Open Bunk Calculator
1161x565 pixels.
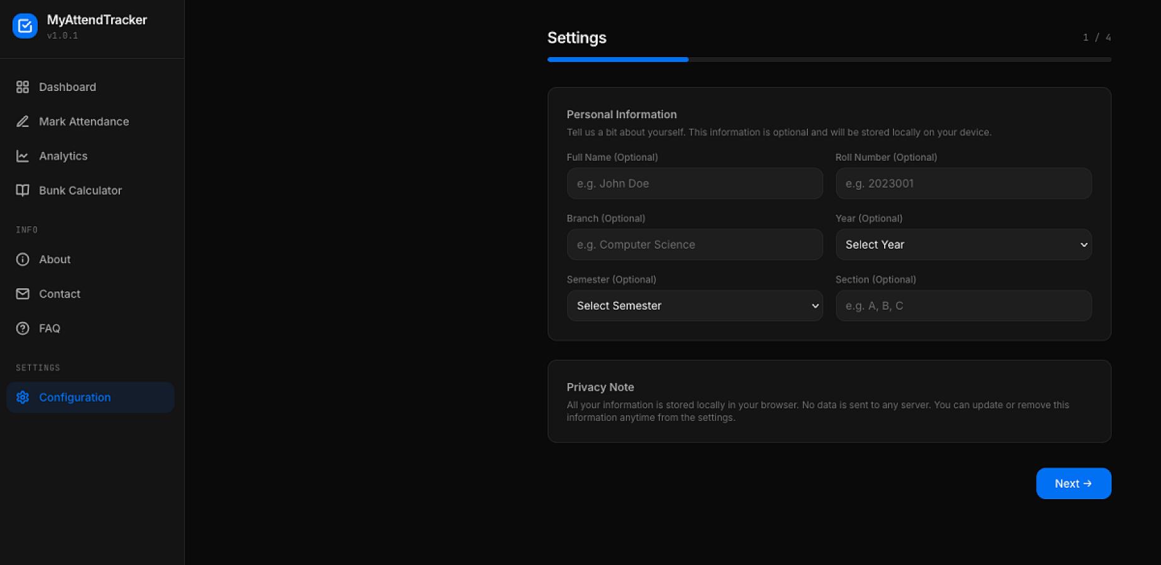[x=90, y=191]
